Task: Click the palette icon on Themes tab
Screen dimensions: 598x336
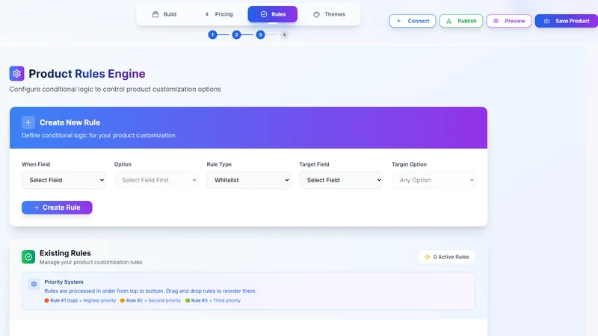Action: 316,14
